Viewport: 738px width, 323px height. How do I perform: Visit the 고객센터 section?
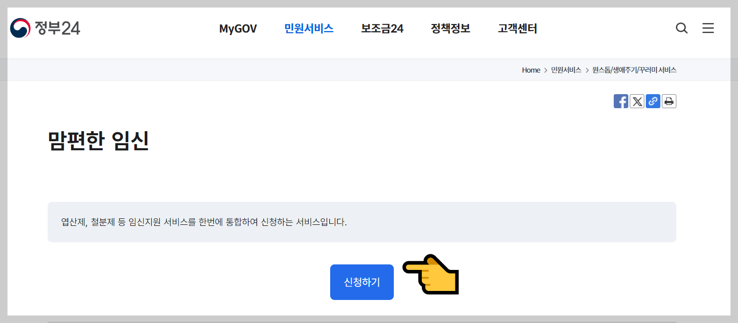(x=517, y=29)
